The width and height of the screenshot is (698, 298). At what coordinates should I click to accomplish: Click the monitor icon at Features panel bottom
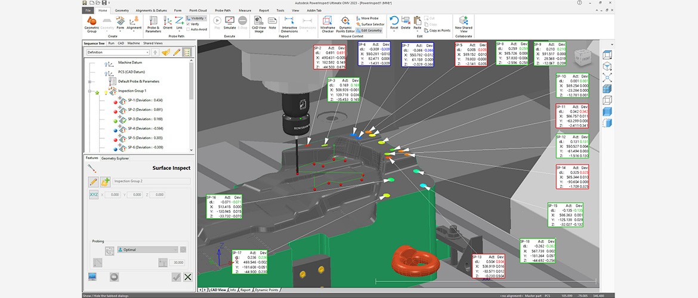92,277
